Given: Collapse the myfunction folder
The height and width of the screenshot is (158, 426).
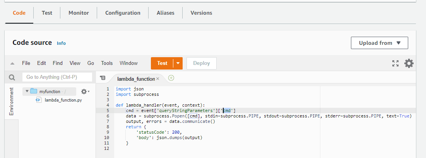Looking at the screenshot, I should 27,92.
